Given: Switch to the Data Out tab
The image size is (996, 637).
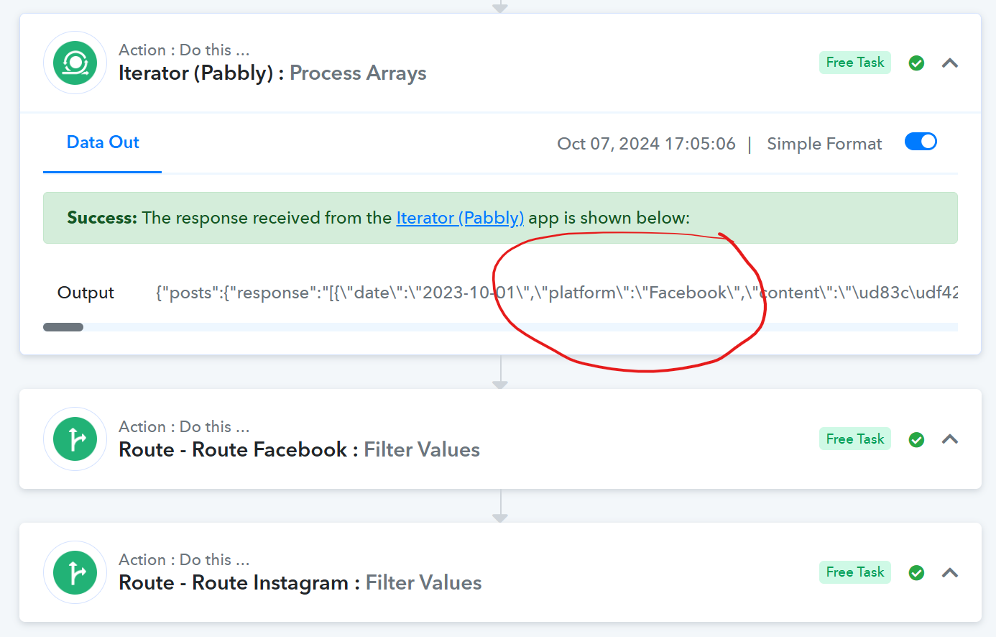Looking at the screenshot, I should tap(103, 142).
